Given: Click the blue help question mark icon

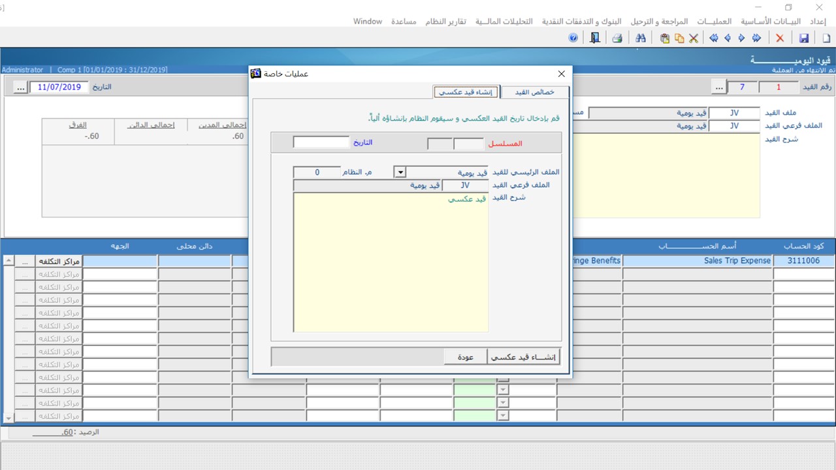Looking at the screenshot, I should (x=573, y=39).
